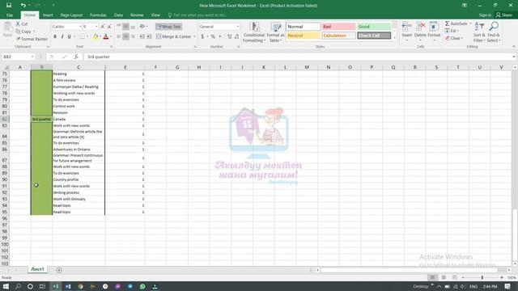This screenshot has width=518, height=291.
Task: Cut the selected cell
Action: (x=22, y=24)
